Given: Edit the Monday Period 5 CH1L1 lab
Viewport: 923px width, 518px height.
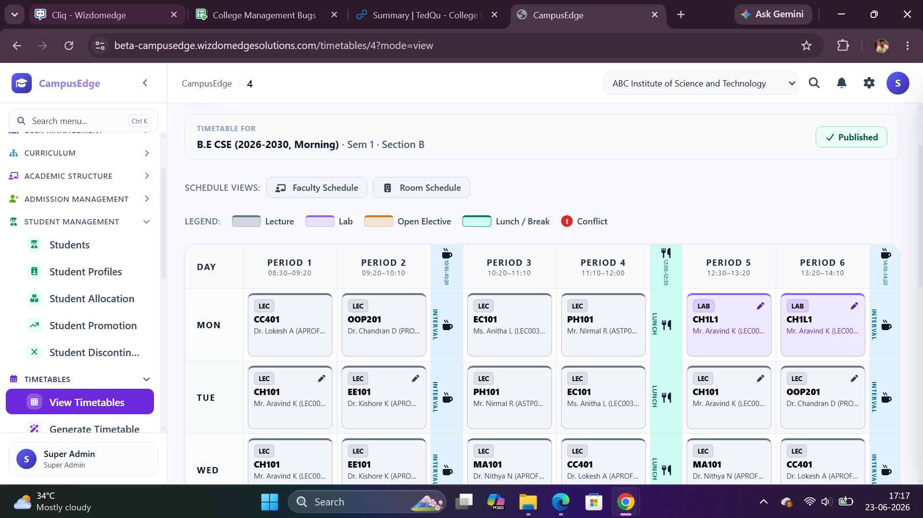Looking at the screenshot, I should click(x=760, y=306).
